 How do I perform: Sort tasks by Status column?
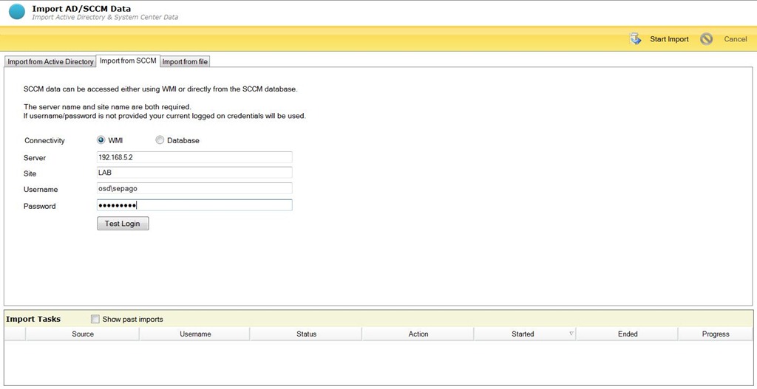(306, 334)
